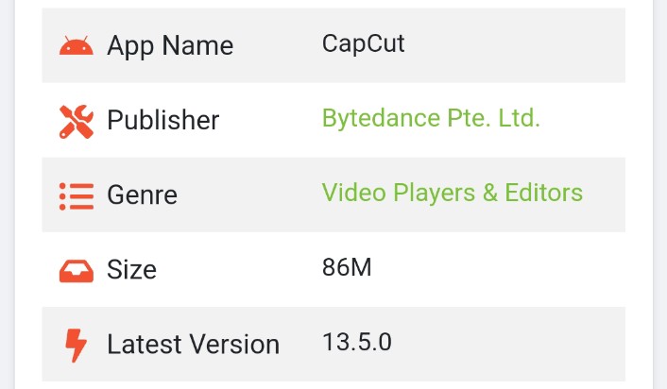This screenshot has width=667, height=389.
Task: Open Video Players & Editors genre link
Action: click(x=453, y=193)
